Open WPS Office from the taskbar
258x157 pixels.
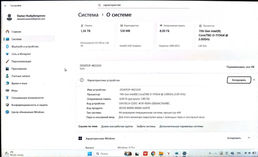145,154
